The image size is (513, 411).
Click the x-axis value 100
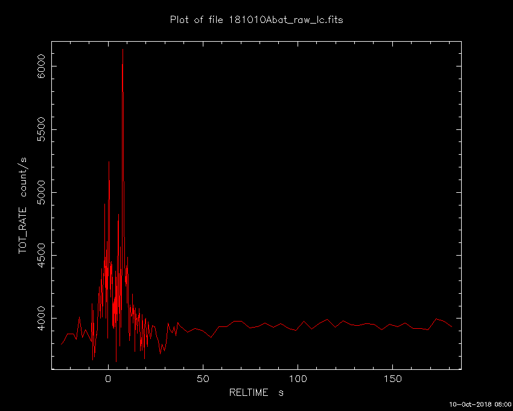pyautogui.click(x=298, y=379)
